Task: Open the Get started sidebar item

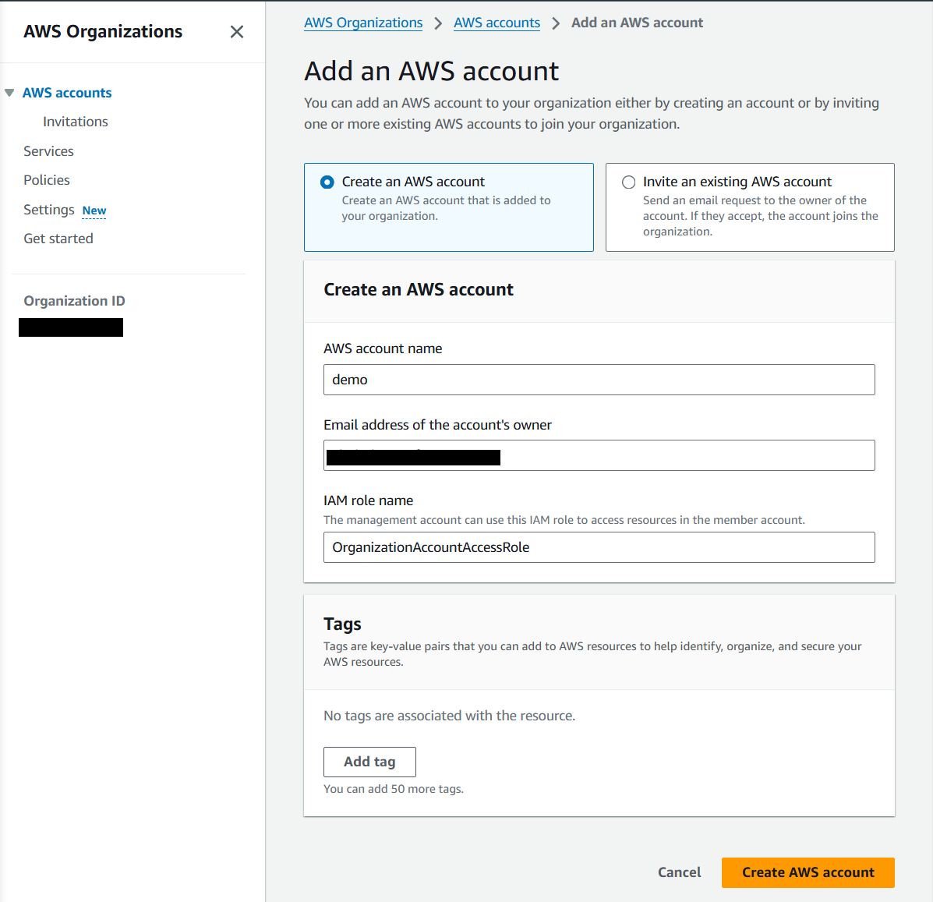Action: click(x=58, y=239)
